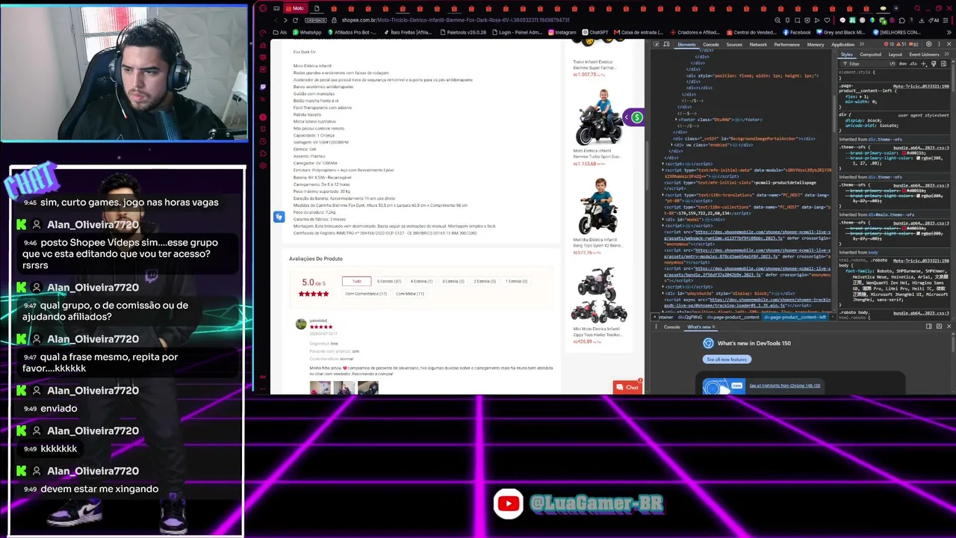
Task: Open the Network tab in DevTools
Action: coord(758,44)
